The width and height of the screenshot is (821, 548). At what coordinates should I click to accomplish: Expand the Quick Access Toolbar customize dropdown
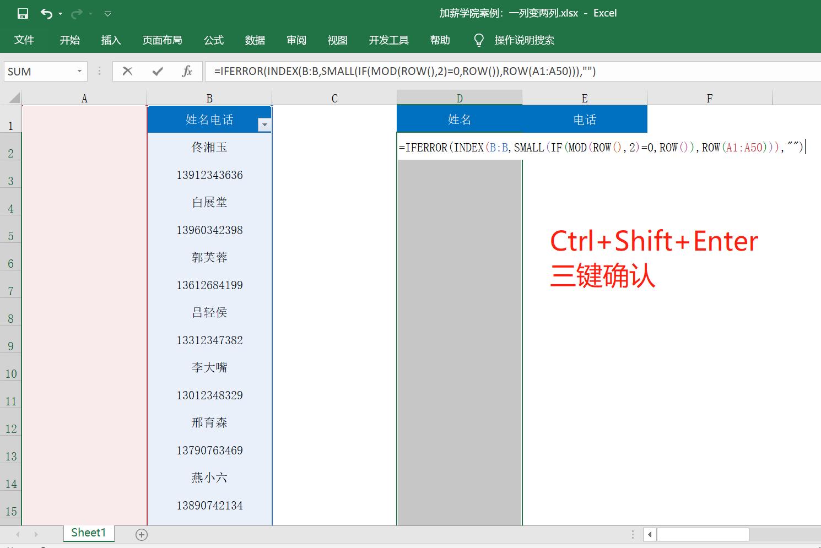pos(107,13)
